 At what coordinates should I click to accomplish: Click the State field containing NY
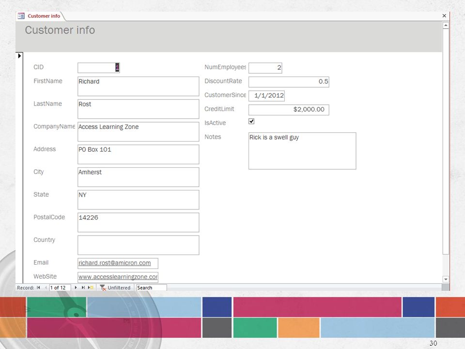[138, 200]
